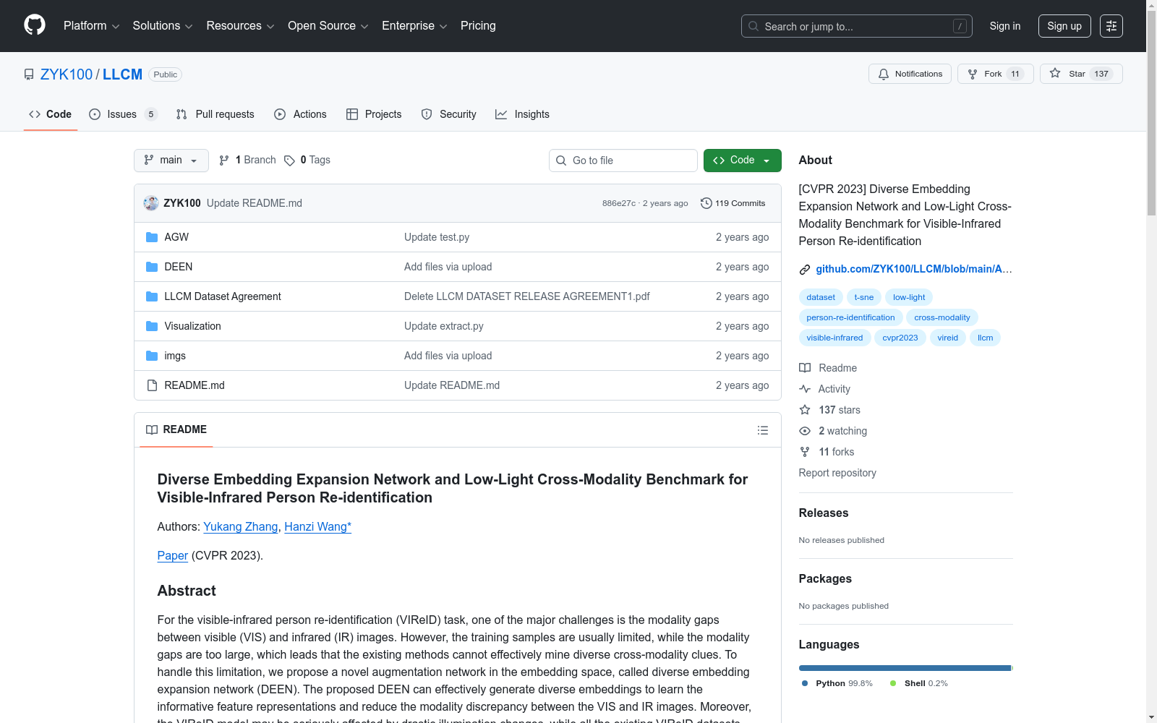1157x723 pixels.
Task: Open the ZYK100 owner link in title
Action: click(67, 74)
